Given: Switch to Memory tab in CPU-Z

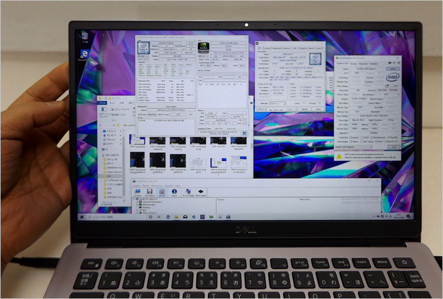Looking at the screenshot, I should tap(286, 48).
